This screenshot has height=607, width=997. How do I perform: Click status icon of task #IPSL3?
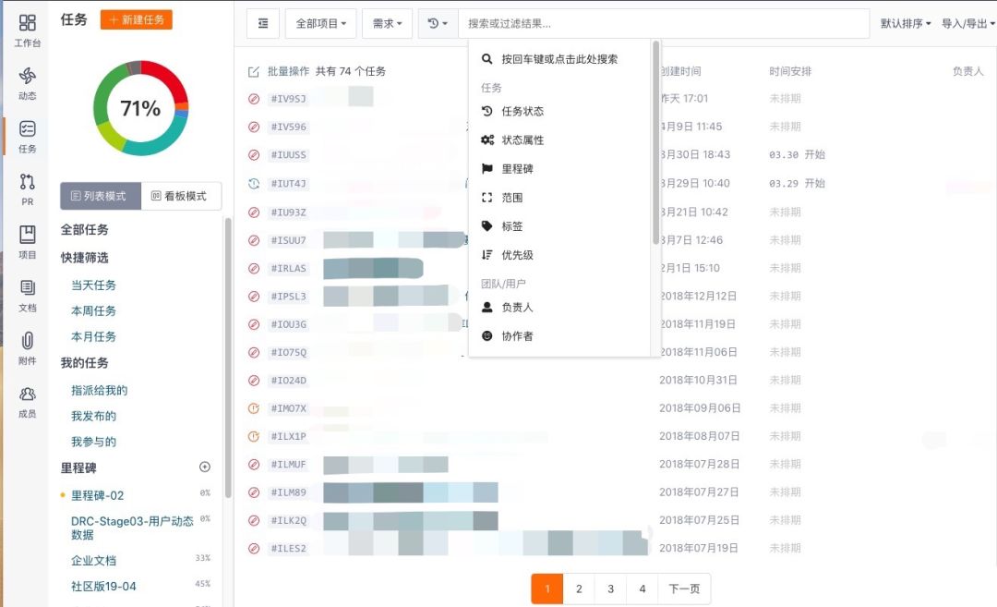[x=254, y=296]
